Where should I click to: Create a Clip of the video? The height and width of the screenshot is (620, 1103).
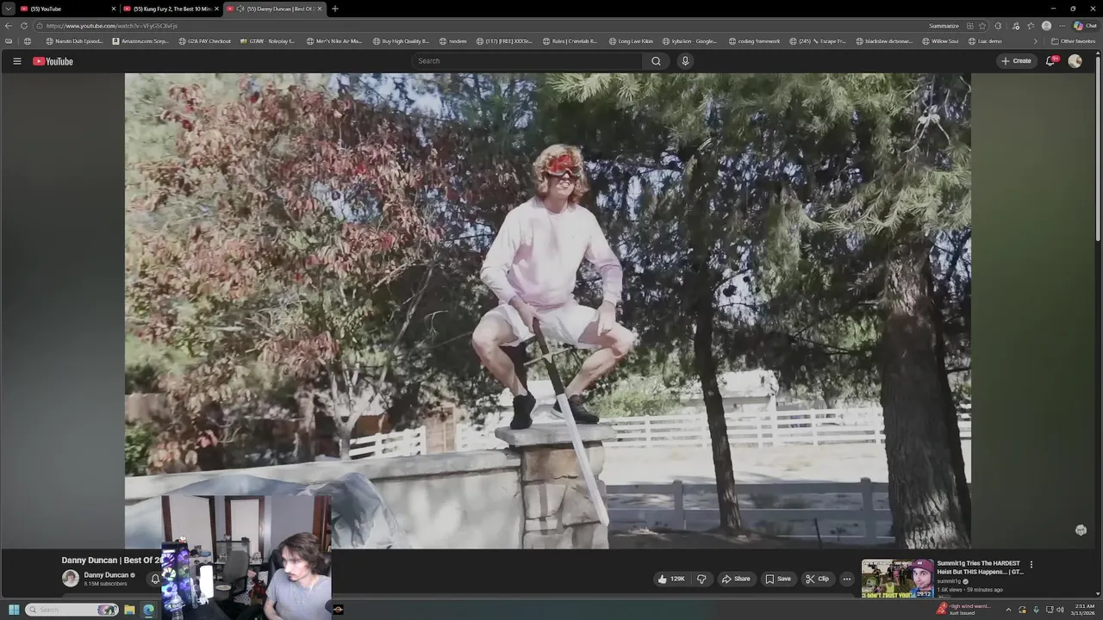pos(817,579)
